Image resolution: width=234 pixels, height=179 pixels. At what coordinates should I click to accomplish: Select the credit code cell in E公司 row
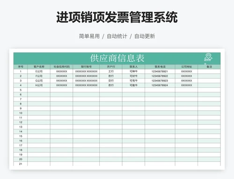(x=61, y=72)
